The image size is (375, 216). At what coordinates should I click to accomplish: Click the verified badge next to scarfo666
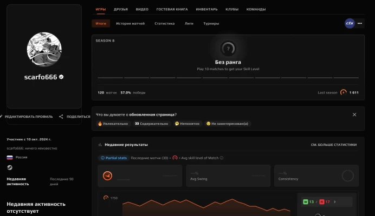61,77
